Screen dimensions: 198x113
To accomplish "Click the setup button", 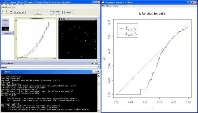I will pyautogui.click(x=5, y=20).
